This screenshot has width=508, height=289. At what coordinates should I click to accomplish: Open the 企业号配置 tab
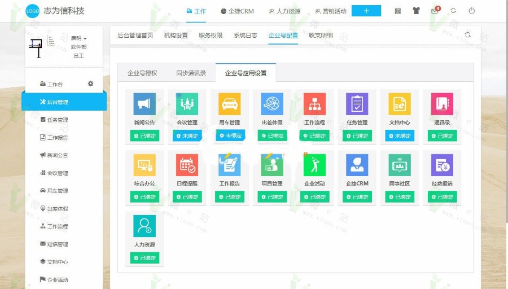[283, 36]
